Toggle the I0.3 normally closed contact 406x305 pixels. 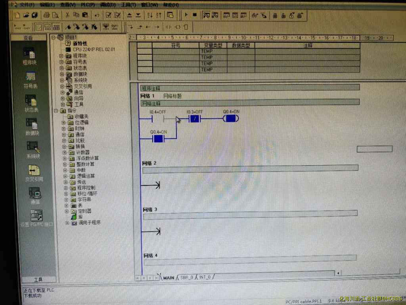point(194,119)
